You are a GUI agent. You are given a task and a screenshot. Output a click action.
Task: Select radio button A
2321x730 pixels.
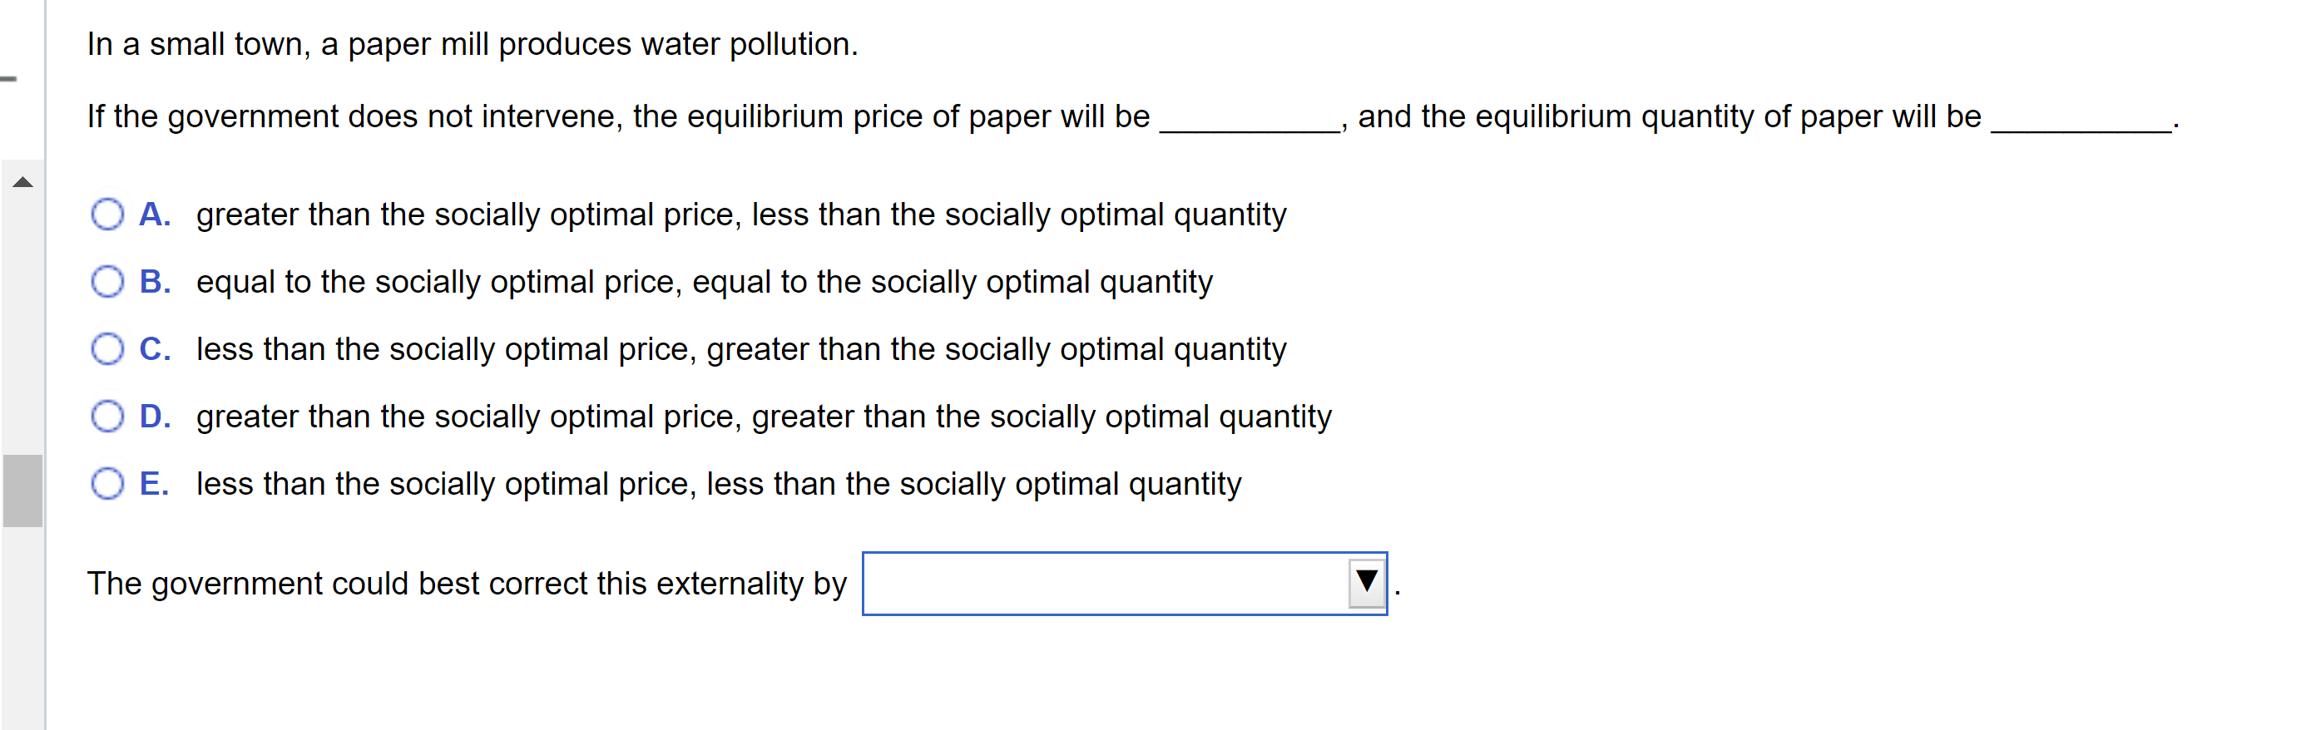click(107, 214)
